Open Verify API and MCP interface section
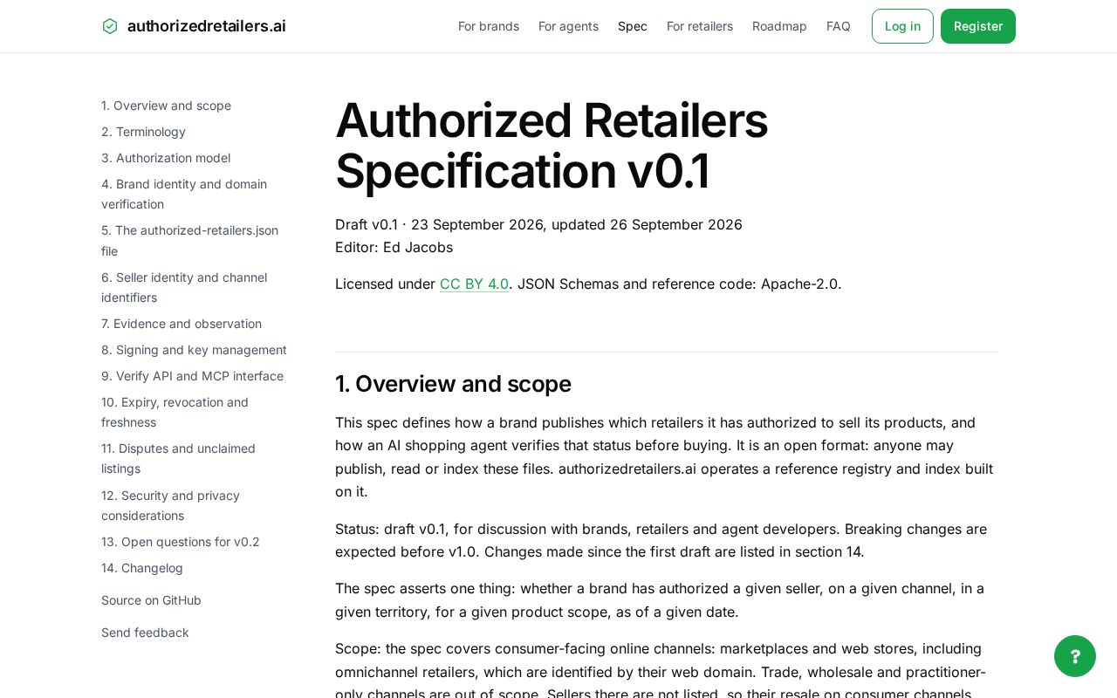Screen dimensions: 1117x698 pos(192,376)
